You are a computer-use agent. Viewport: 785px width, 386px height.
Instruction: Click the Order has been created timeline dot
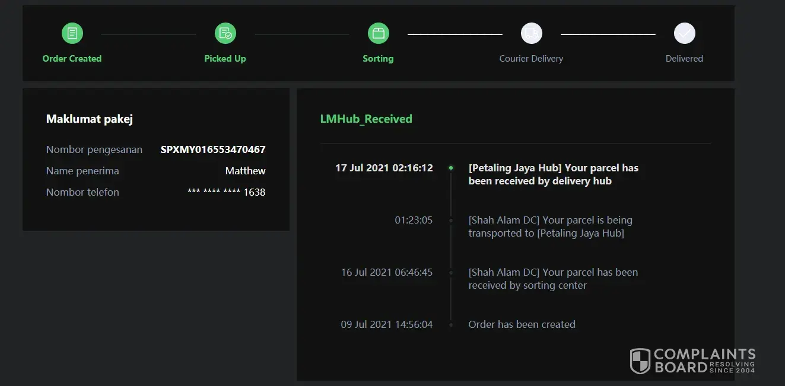[x=451, y=325]
